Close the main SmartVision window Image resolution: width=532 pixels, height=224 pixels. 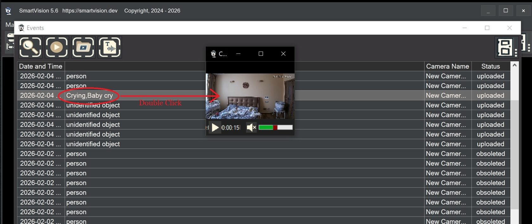tap(523, 11)
